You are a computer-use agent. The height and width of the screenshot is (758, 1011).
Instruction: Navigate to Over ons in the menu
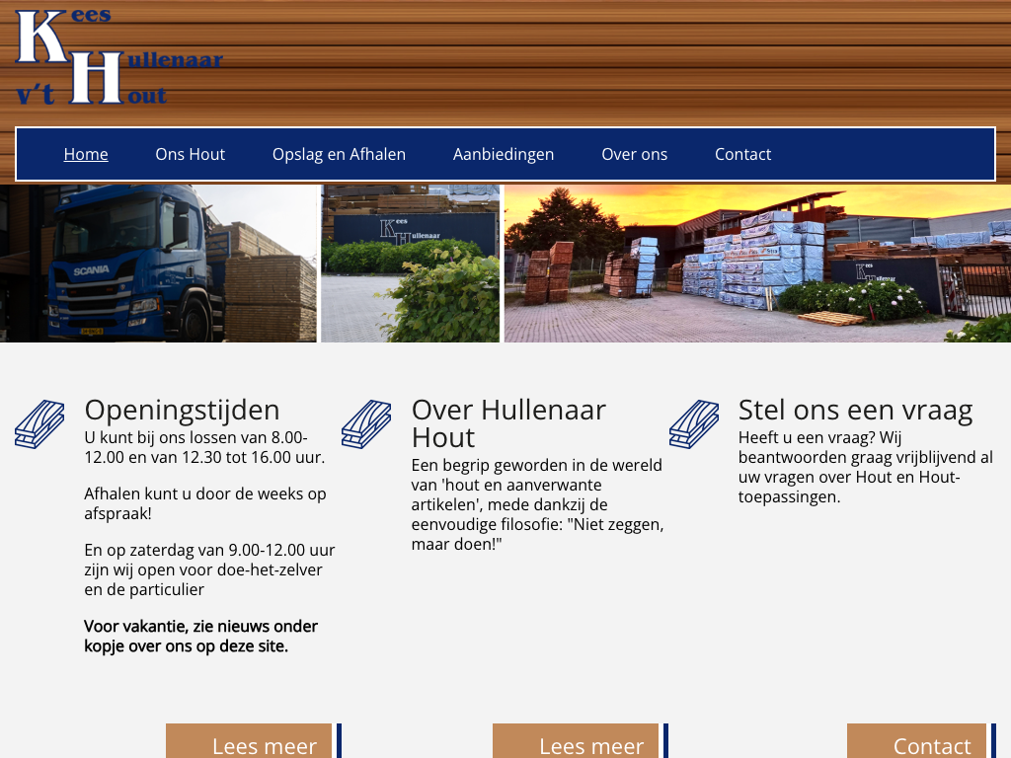634,154
